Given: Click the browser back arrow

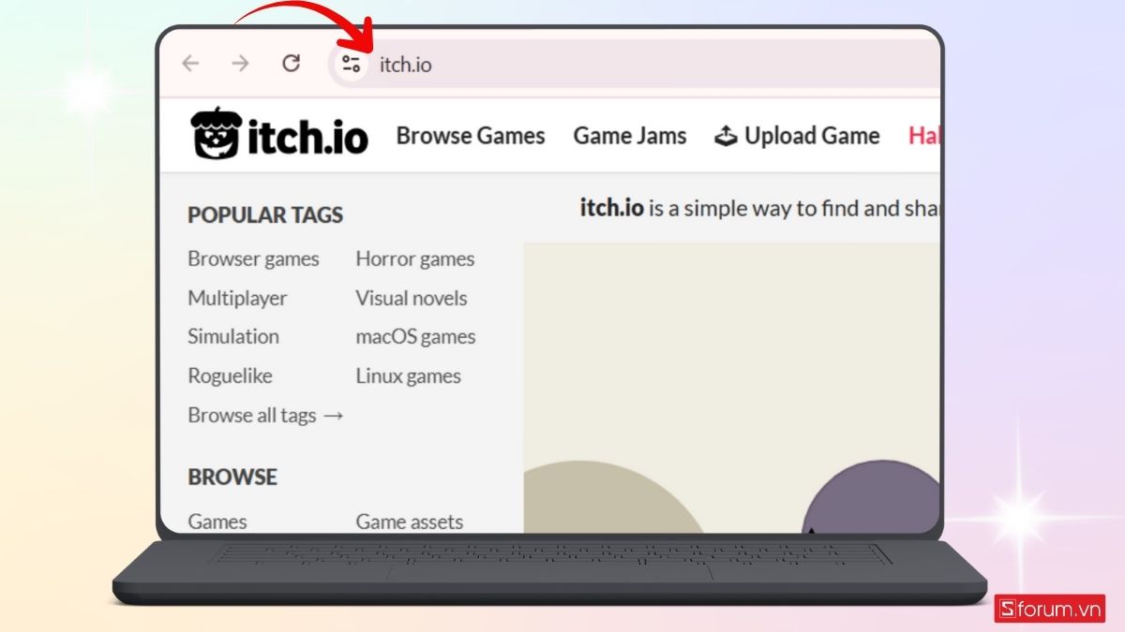Looking at the screenshot, I should coord(190,64).
